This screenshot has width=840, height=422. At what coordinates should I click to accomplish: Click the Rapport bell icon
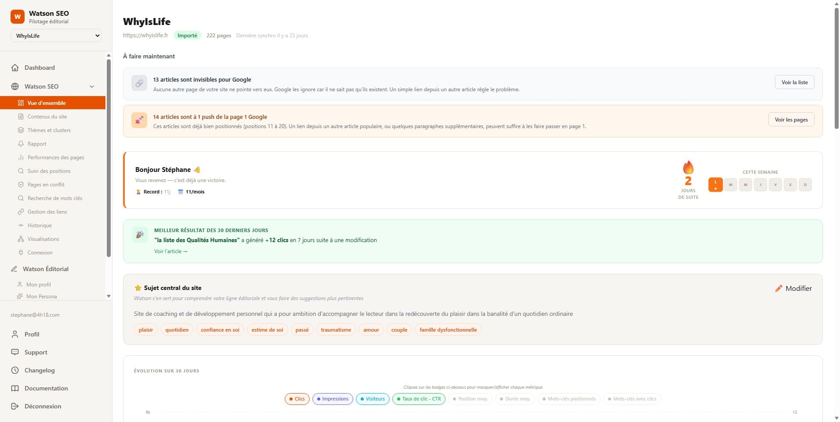point(21,143)
